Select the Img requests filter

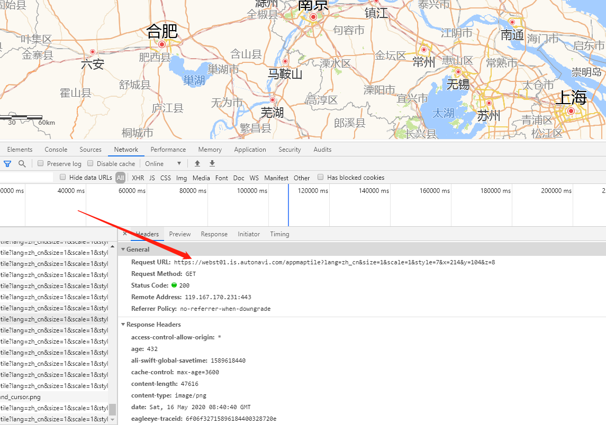pos(182,178)
